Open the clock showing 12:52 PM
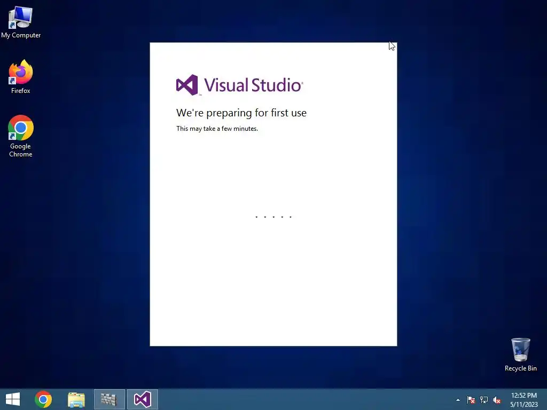The height and width of the screenshot is (410, 547). click(x=524, y=400)
